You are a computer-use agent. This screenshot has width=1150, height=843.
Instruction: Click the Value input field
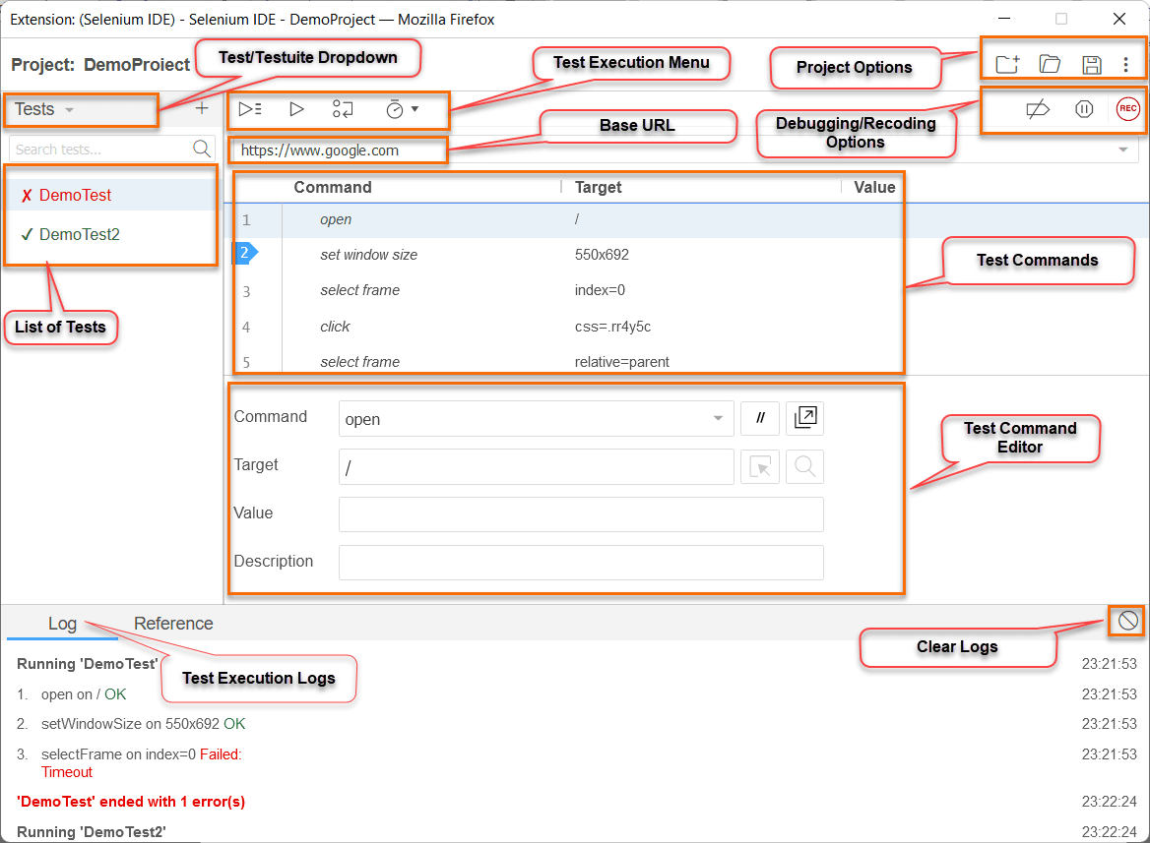point(581,514)
